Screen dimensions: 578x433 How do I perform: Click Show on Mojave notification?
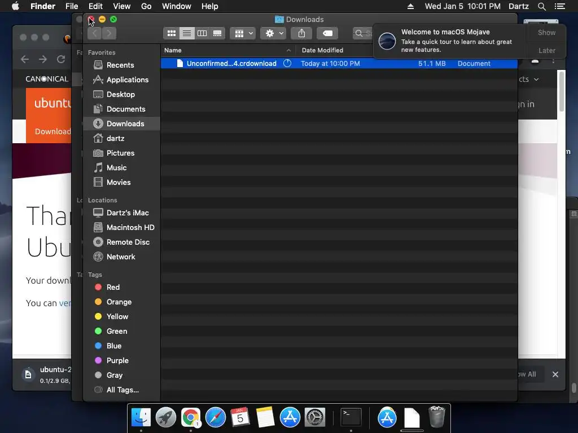[546, 33]
